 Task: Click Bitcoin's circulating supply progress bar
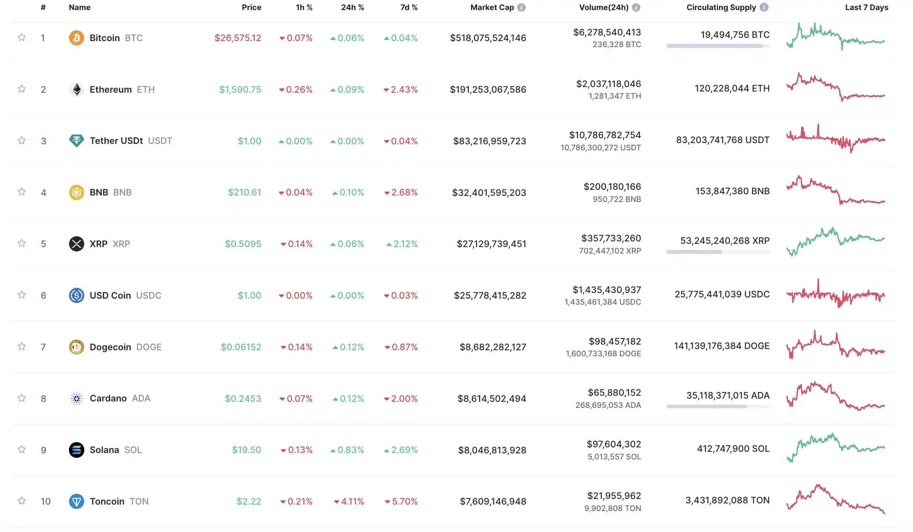pyautogui.click(x=718, y=46)
